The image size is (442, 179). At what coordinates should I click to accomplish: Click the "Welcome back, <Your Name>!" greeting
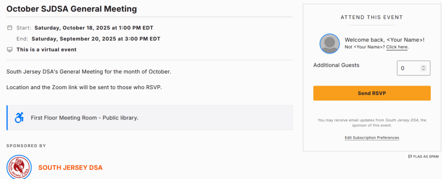click(x=385, y=40)
